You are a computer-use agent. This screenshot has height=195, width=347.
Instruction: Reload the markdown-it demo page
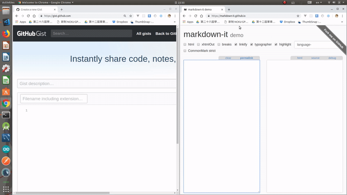tap(196, 16)
